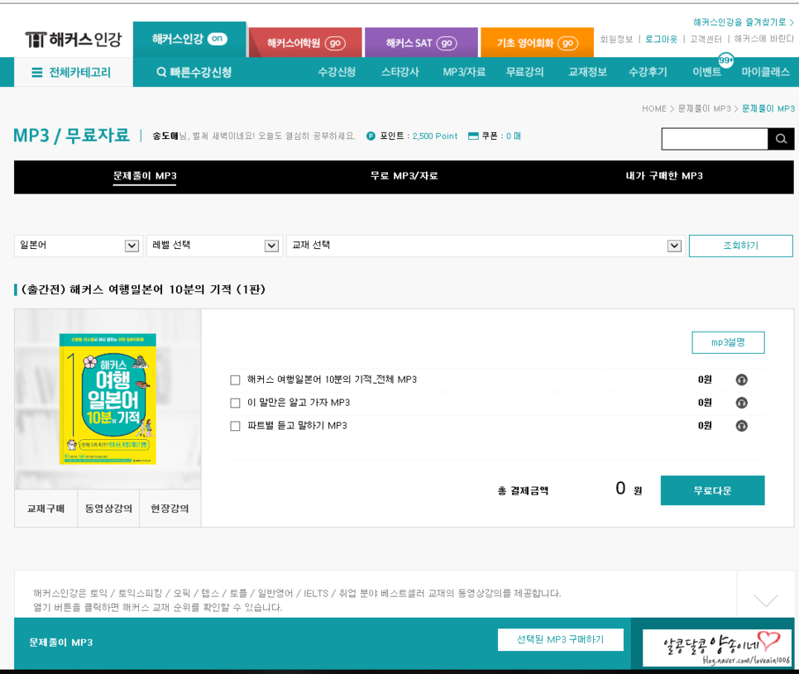This screenshot has height=674, width=799.
Task: Open 수강신청 menu
Action: click(337, 72)
